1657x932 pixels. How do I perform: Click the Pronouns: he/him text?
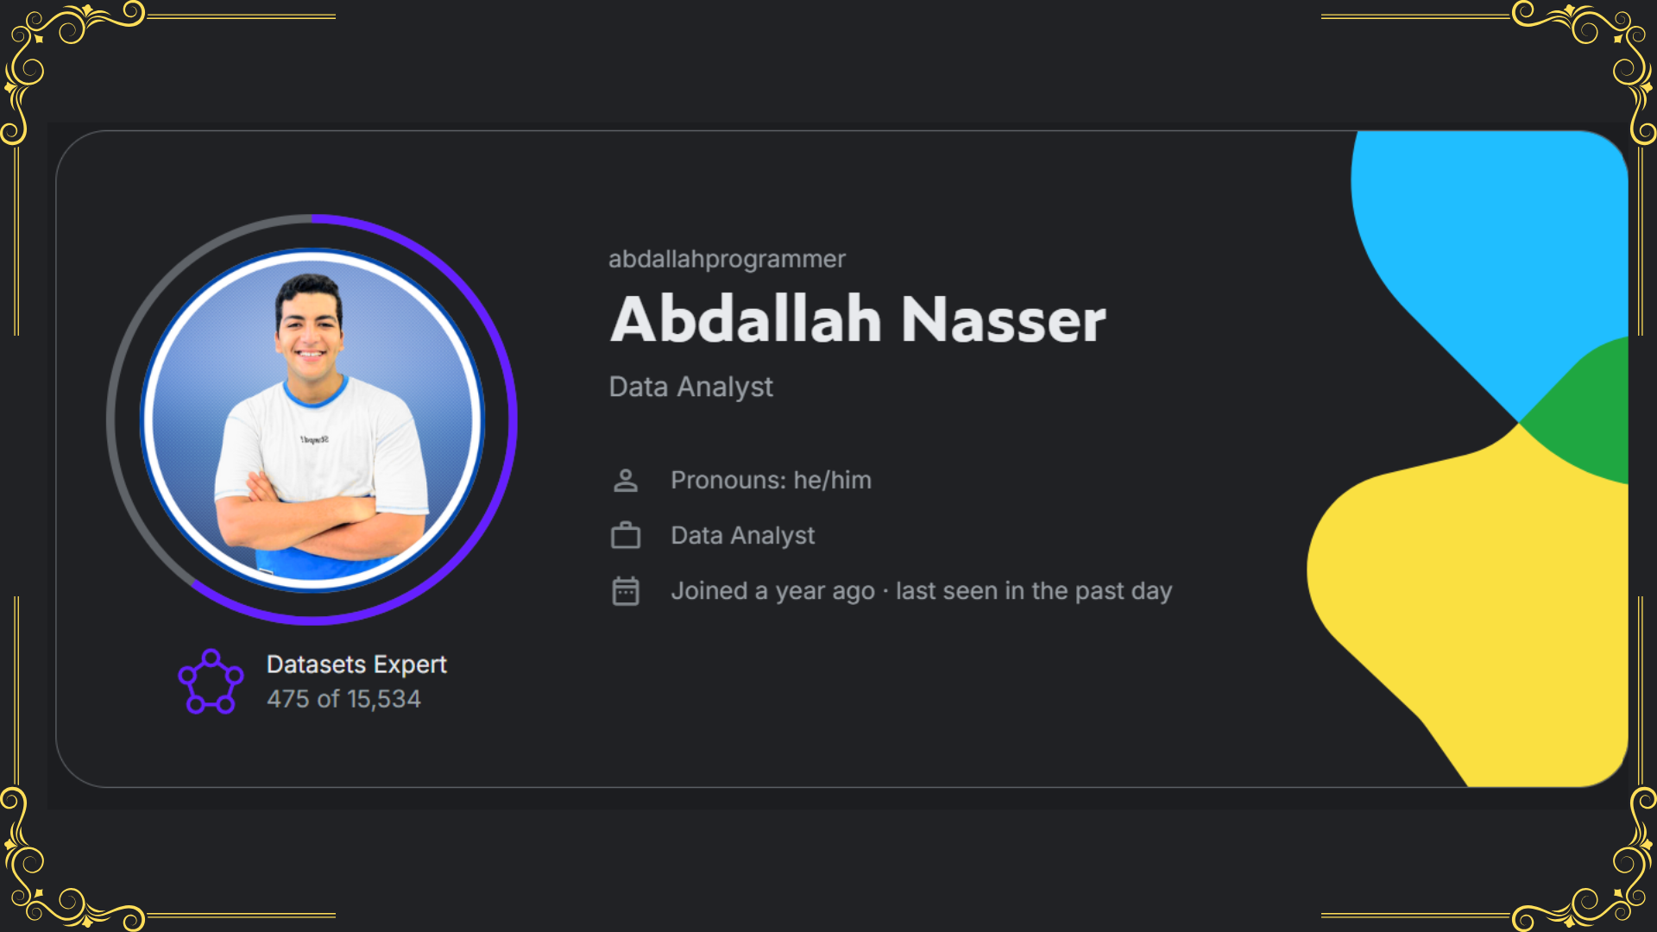tap(771, 480)
